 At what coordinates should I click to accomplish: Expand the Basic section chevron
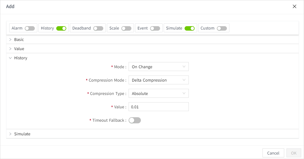tap(10, 40)
